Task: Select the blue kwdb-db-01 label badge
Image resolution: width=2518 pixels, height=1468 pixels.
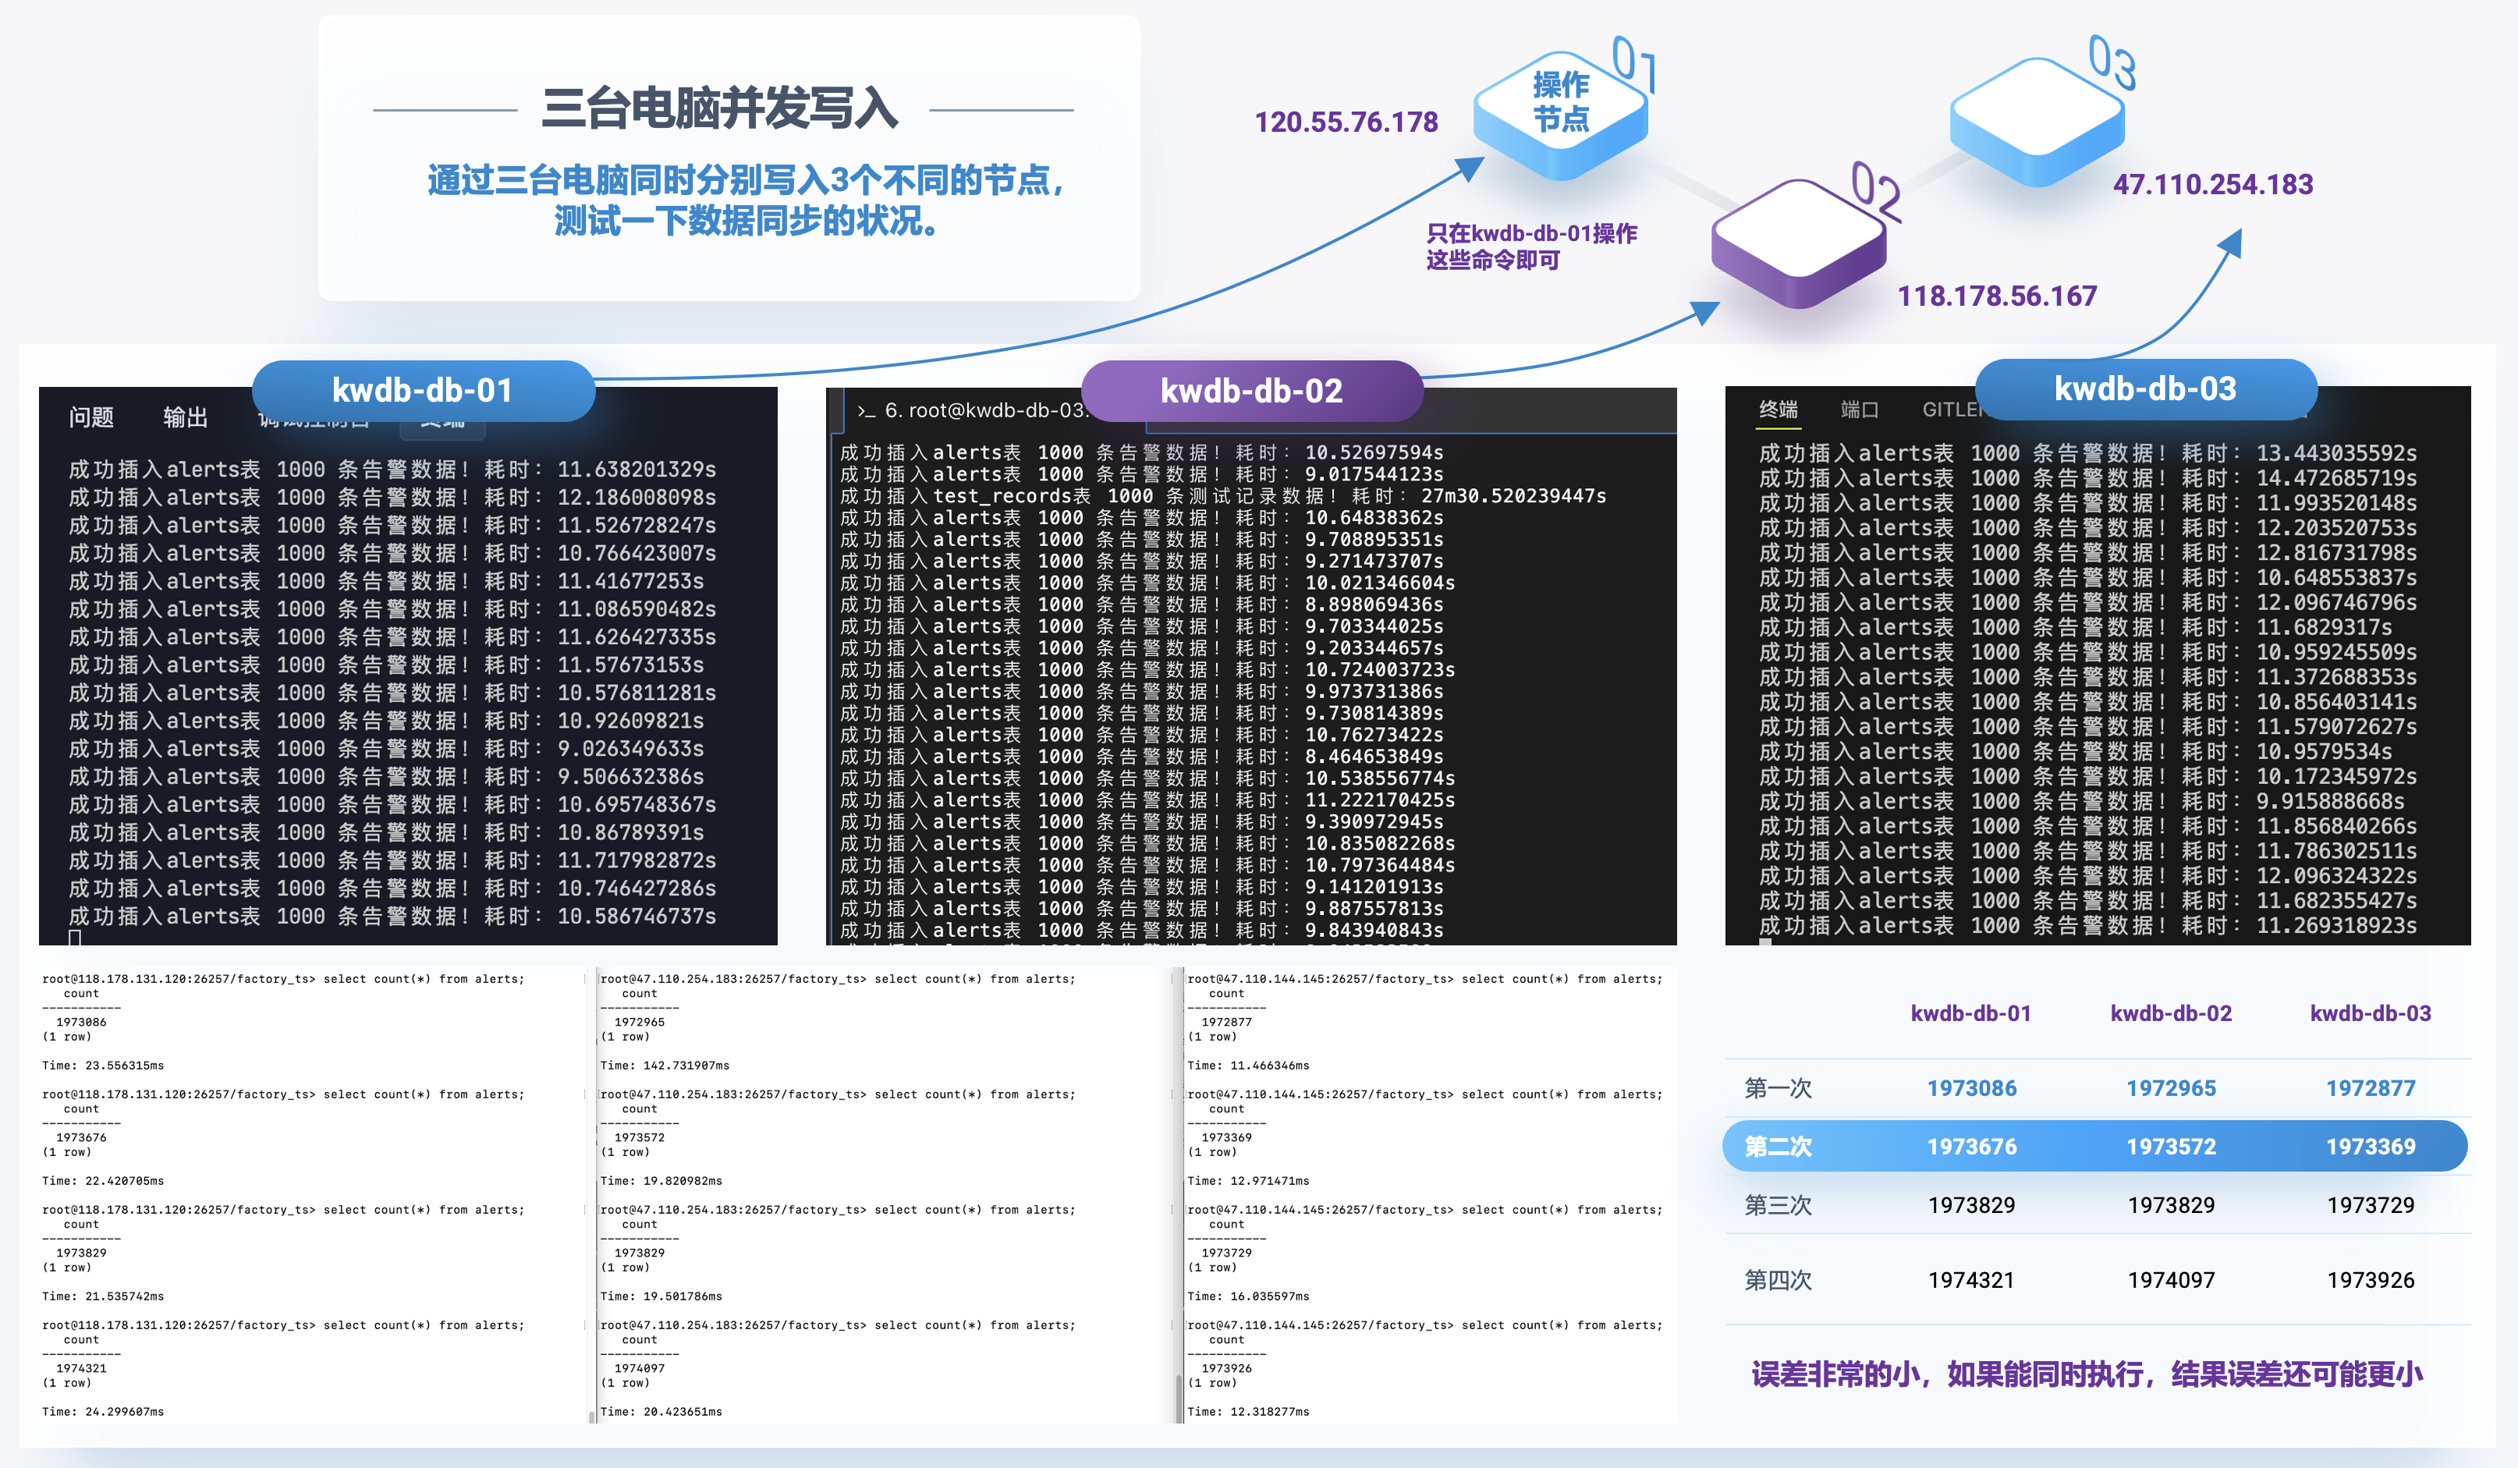Action: coord(423,391)
